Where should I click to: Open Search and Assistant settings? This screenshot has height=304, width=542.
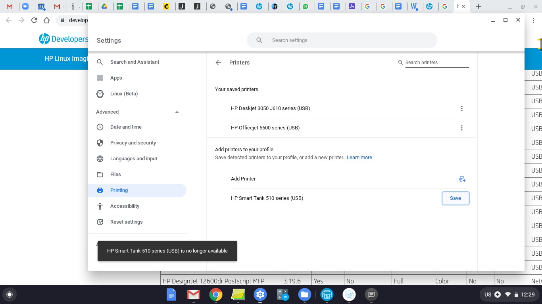coord(135,62)
